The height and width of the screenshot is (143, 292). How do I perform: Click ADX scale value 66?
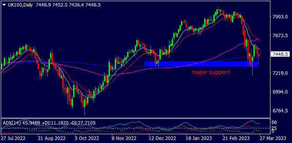(x=275, y=122)
